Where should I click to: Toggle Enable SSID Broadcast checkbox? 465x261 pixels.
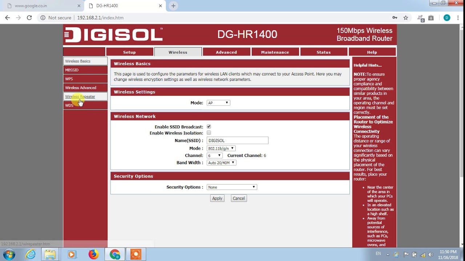[x=209, y=127]
